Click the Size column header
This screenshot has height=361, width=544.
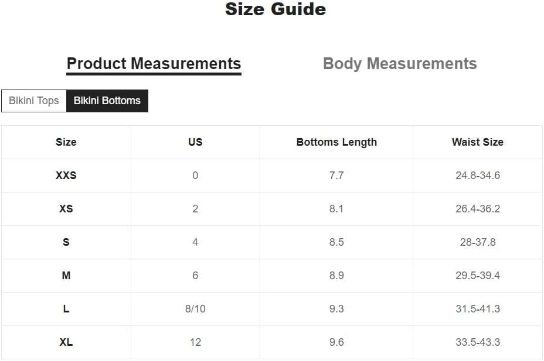click(66, 142)
